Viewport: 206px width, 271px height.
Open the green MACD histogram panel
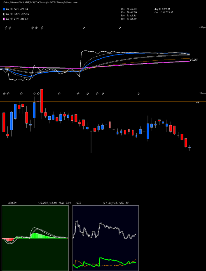[x=35, y=238]
